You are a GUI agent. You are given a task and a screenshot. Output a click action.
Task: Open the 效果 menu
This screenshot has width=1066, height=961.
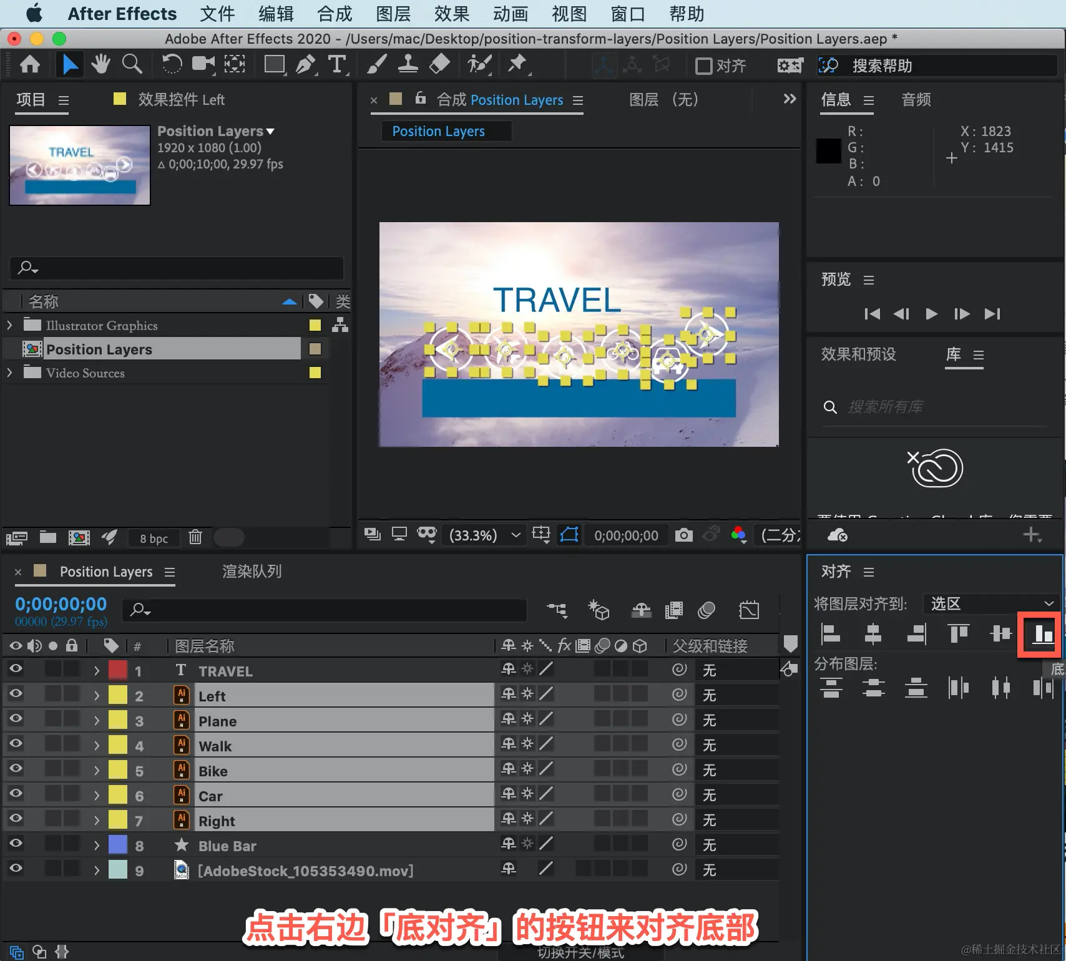[452, 14]
